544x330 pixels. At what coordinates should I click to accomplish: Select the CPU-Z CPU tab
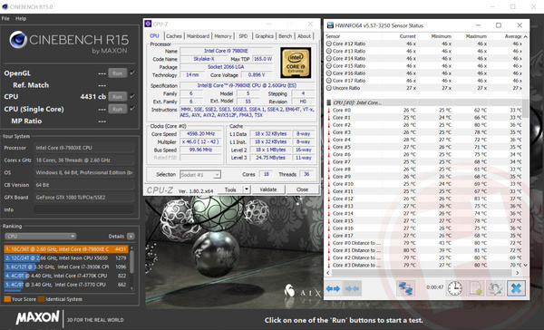click(x=154, y=35)
